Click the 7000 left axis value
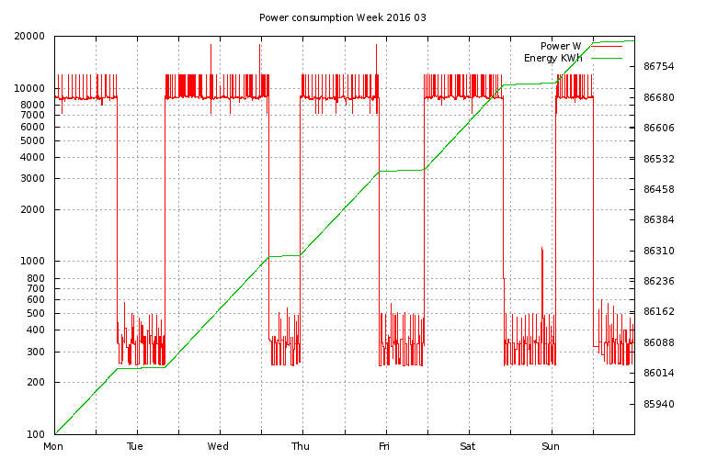This screenshot has width=706, height=459. coord(33,115)
